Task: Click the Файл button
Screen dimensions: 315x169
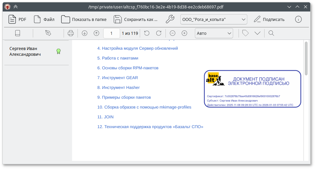Action: point(44,20)
